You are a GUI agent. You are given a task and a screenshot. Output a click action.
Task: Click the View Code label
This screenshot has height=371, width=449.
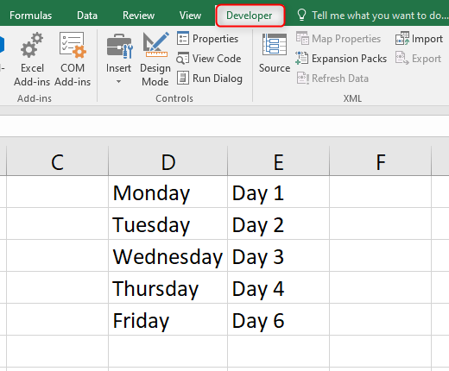(217, 59)
